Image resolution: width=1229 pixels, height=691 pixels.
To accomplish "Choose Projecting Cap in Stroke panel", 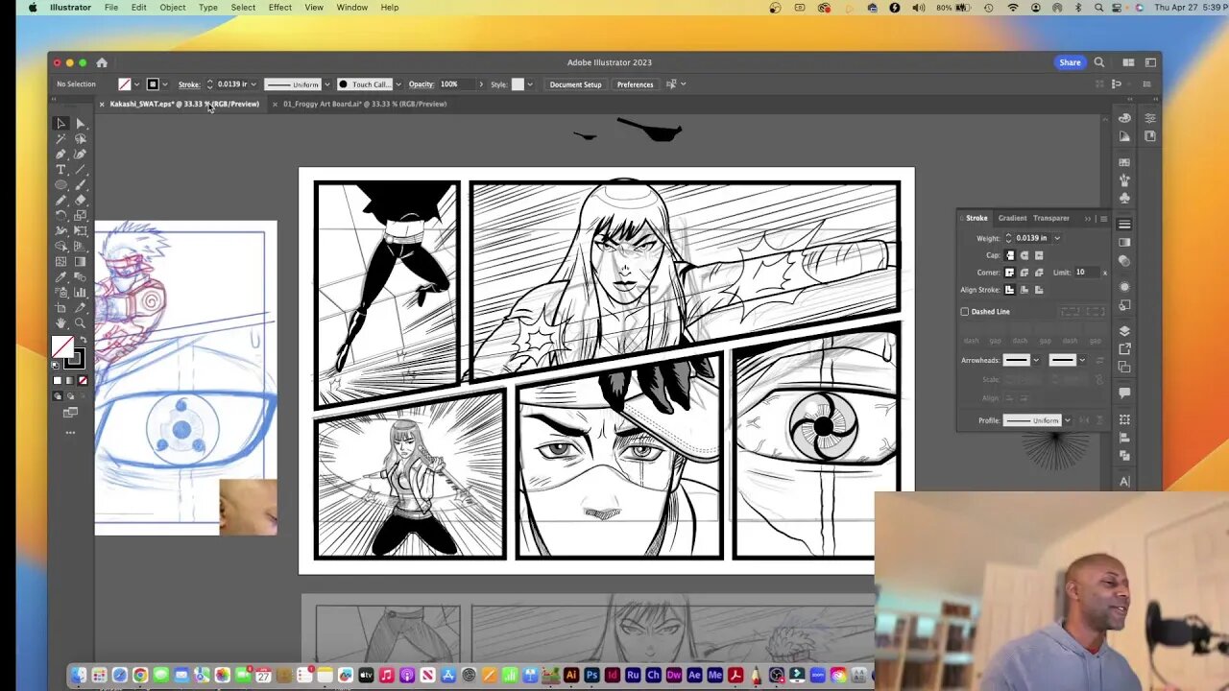I will coord(1039,255).
